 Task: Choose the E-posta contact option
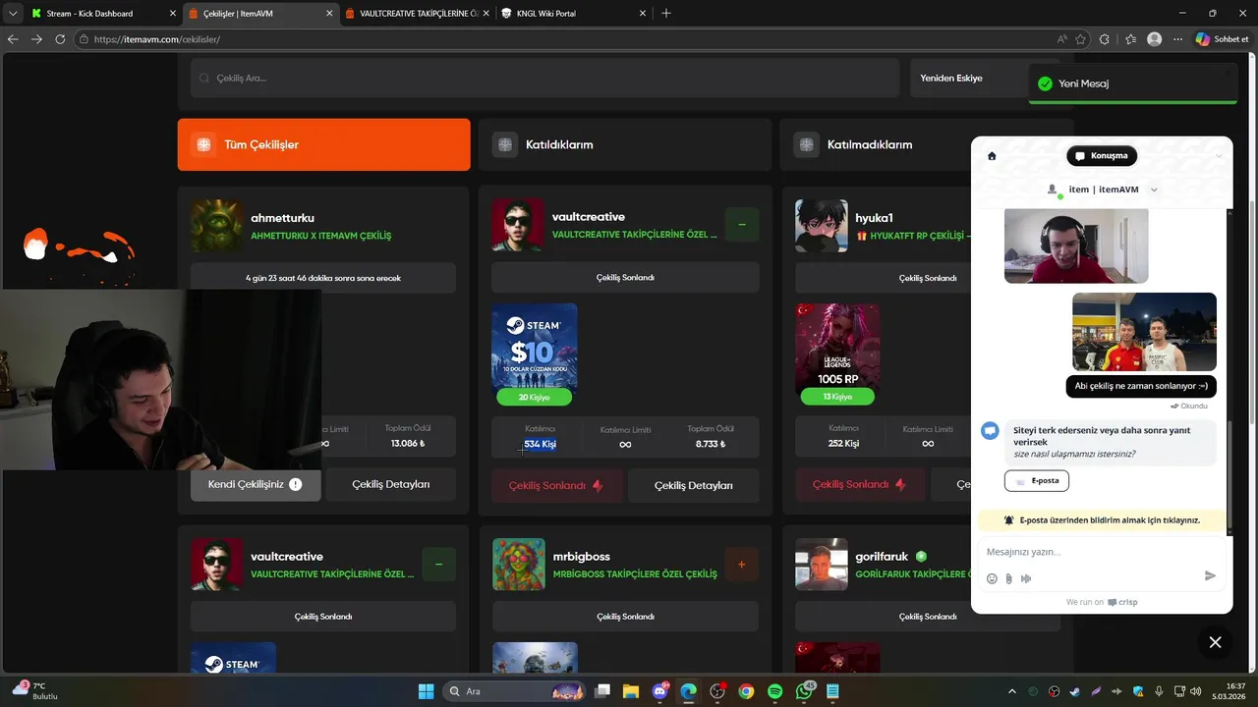point(1037,480)
